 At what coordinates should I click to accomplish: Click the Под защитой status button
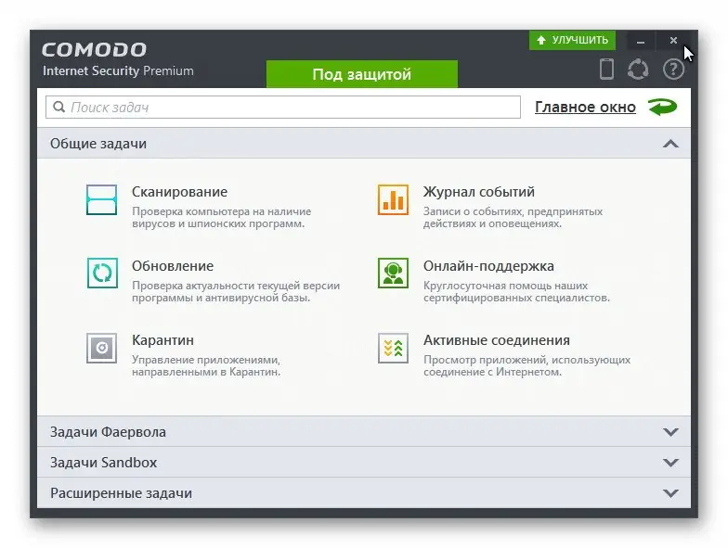(x=362, y=74)
